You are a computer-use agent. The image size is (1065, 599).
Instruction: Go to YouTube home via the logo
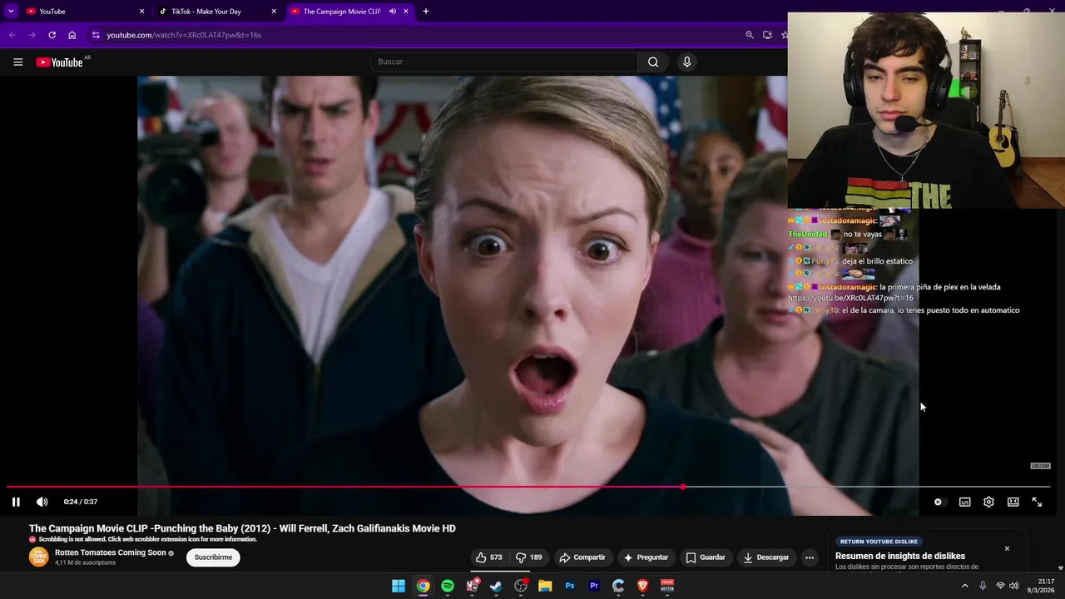[x=60, y=62]
